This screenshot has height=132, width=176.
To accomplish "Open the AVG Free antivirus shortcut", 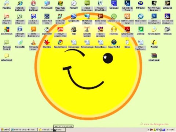I will (x=7, y=31).
